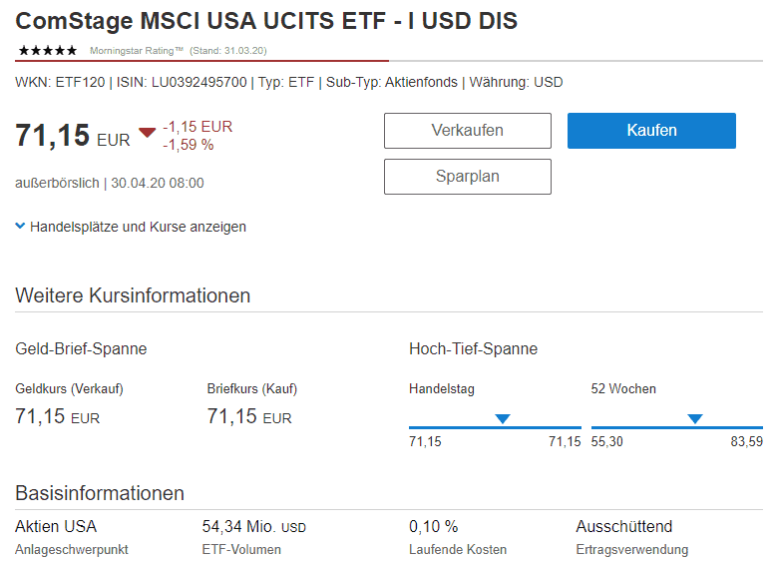
Task: Click the Laufende Kosten 0,10 % value
Action: [x=434, y=526]
